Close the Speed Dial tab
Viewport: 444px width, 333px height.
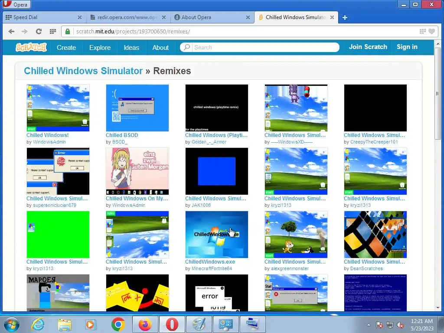point(80,17)
